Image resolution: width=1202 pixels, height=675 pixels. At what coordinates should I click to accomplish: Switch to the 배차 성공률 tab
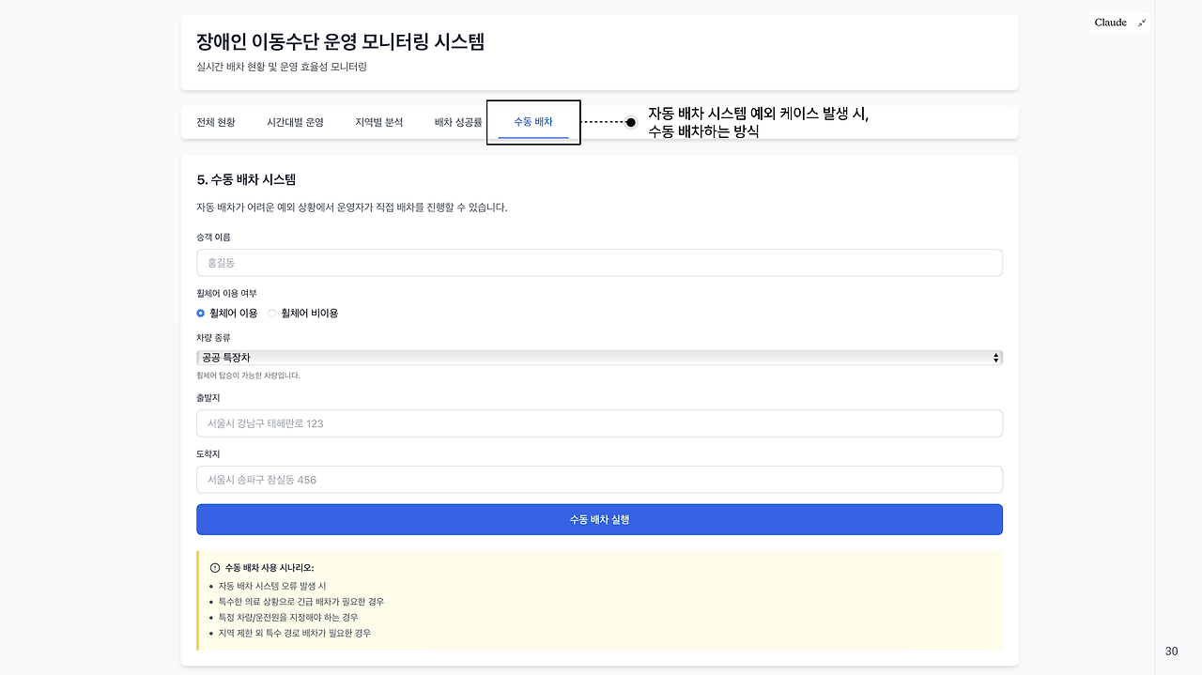click(x=456, y=122)
